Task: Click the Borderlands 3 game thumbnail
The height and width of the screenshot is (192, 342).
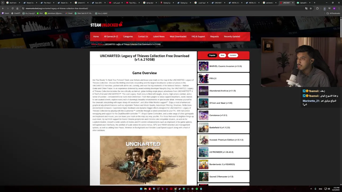Action: coord(203,164)
